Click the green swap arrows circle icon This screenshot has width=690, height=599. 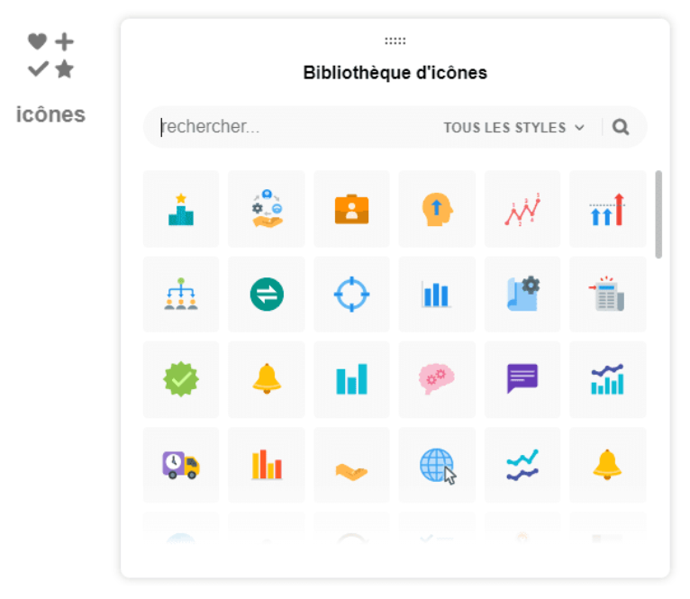[267, 295]
